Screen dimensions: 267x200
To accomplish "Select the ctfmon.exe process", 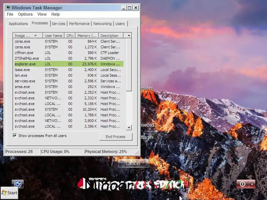I will 68,53.
